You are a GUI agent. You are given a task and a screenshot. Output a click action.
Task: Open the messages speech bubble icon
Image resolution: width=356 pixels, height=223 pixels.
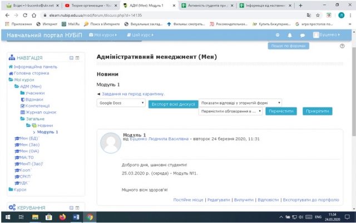coord(303,35)
